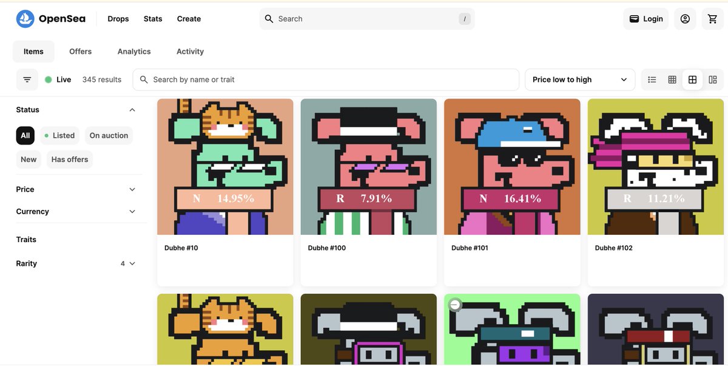The height and width of the screenshot is (366, 728).
Task: Click the Traits heading
Action: pos(26,240)
